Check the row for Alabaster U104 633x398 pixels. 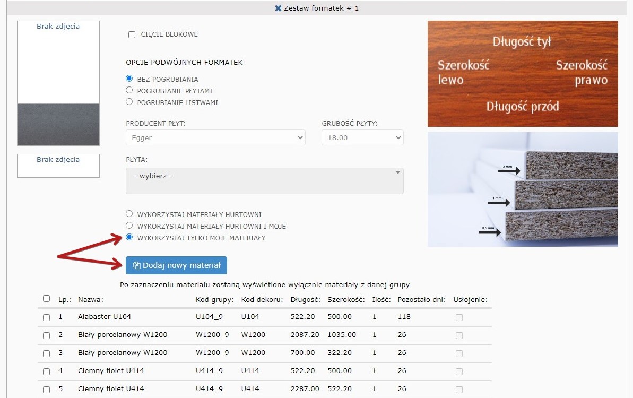coord(46,317)
